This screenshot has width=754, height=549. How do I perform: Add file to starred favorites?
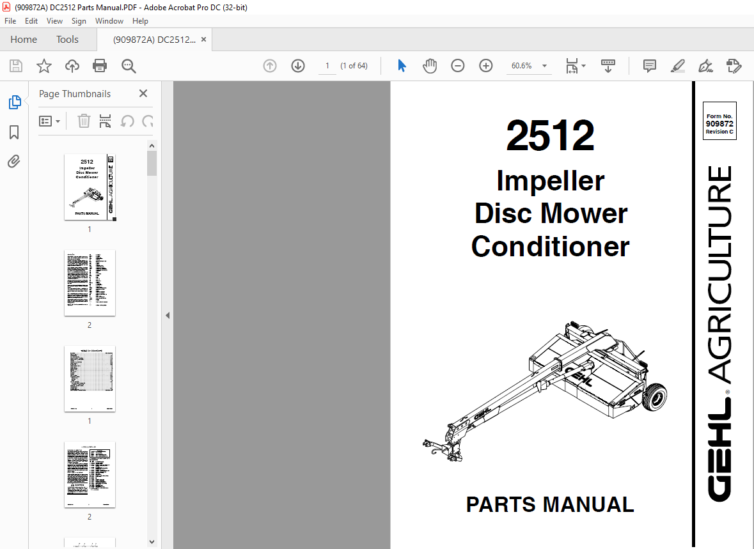tap(43, 66)
